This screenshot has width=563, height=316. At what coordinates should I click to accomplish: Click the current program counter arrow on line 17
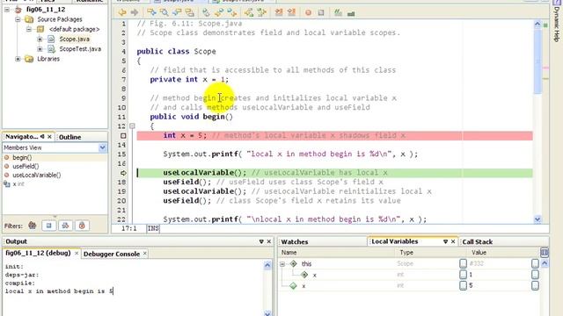pos(123,173)
